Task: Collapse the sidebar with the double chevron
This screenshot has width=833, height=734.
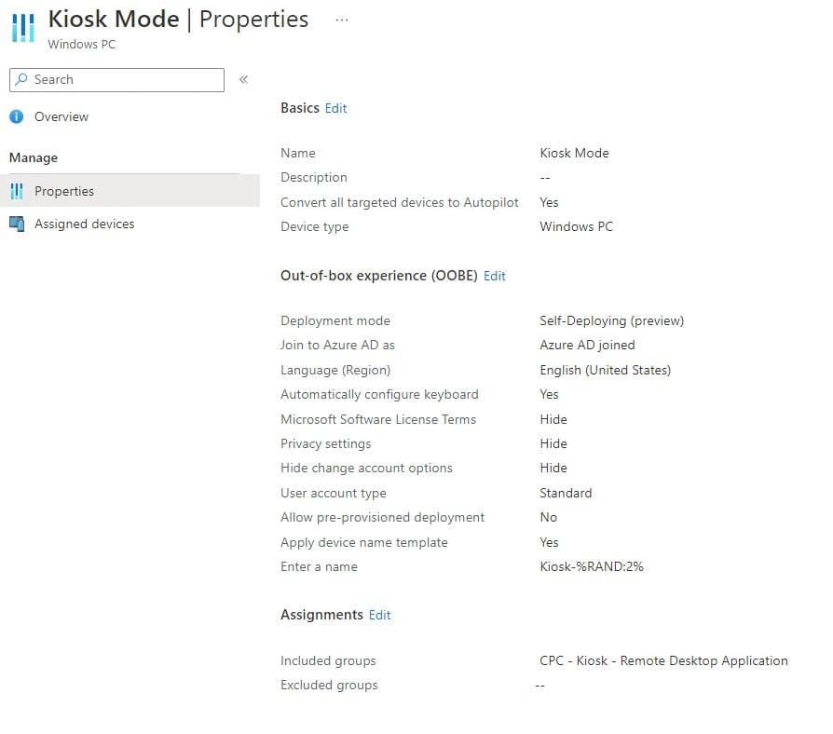Action: click(244, 80)
